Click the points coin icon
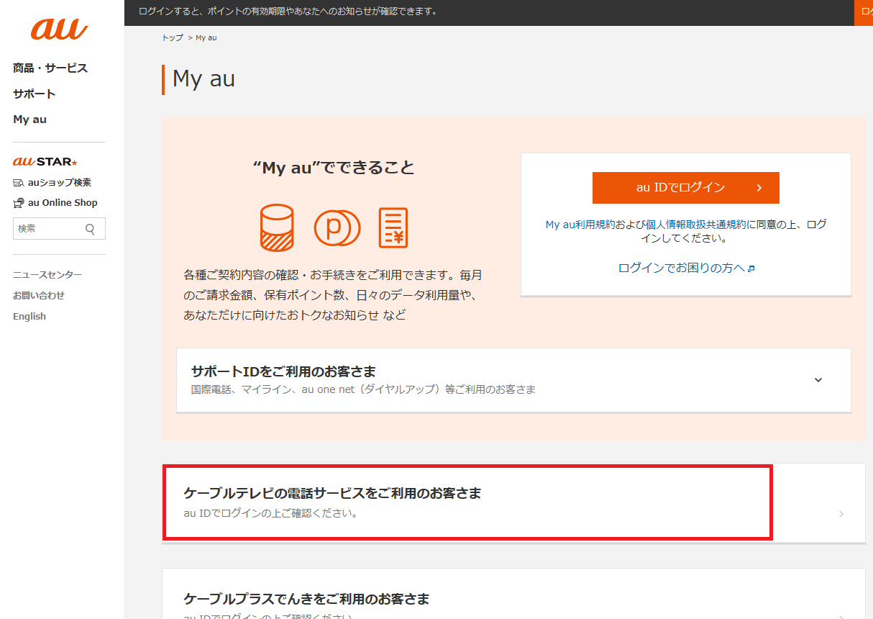 click(337, 227)
